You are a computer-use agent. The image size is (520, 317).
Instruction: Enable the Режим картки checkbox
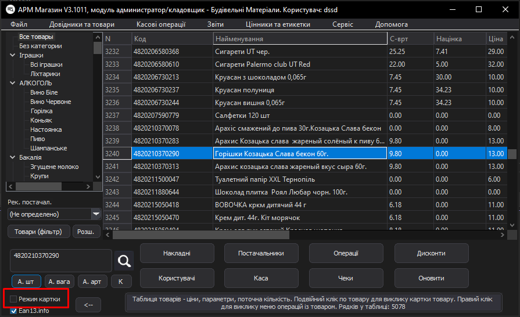click(x=13, y=299)
